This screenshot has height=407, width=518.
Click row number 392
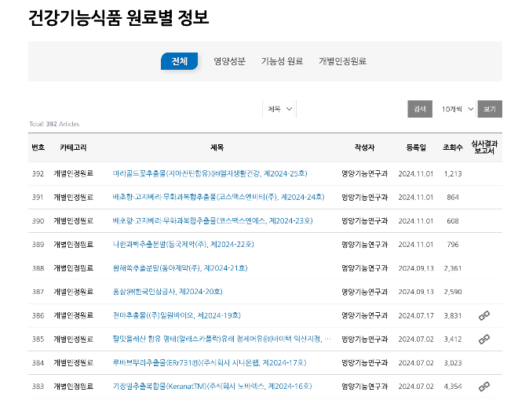click(x=38, y=173)
